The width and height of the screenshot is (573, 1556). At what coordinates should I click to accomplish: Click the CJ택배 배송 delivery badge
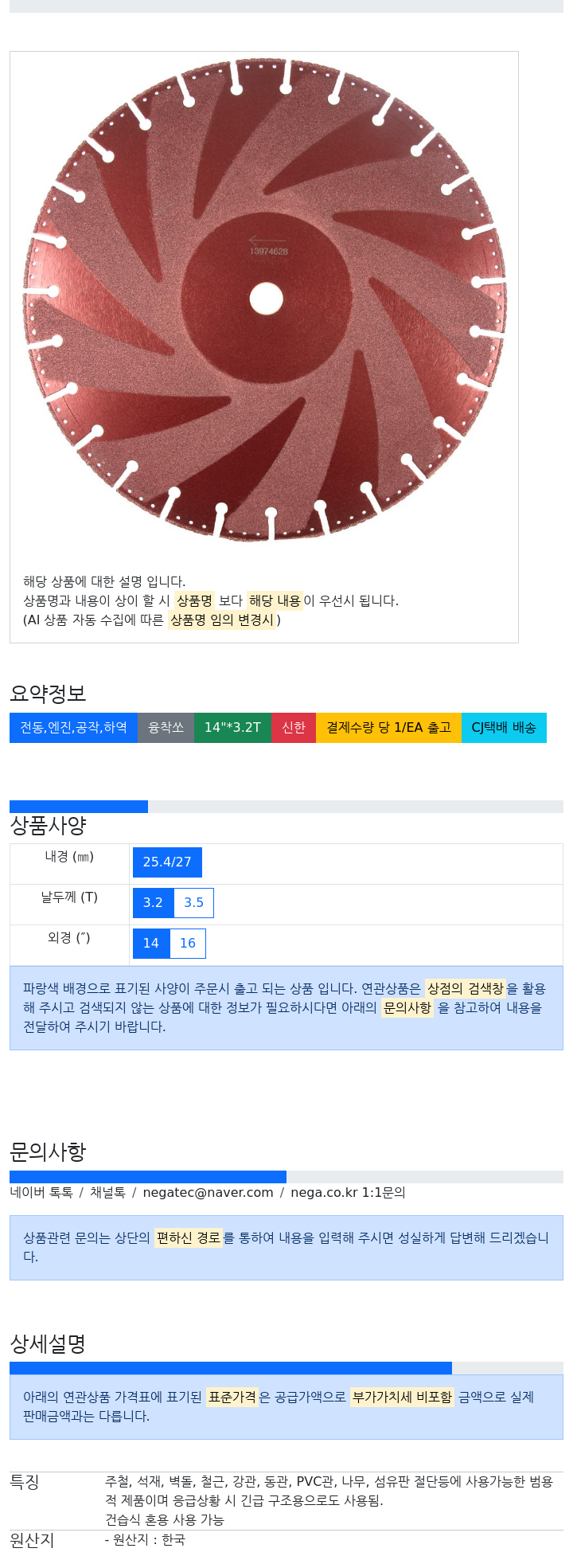pos(504,728)
